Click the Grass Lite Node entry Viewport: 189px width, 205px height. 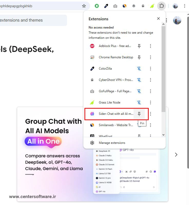click(111, 102)
